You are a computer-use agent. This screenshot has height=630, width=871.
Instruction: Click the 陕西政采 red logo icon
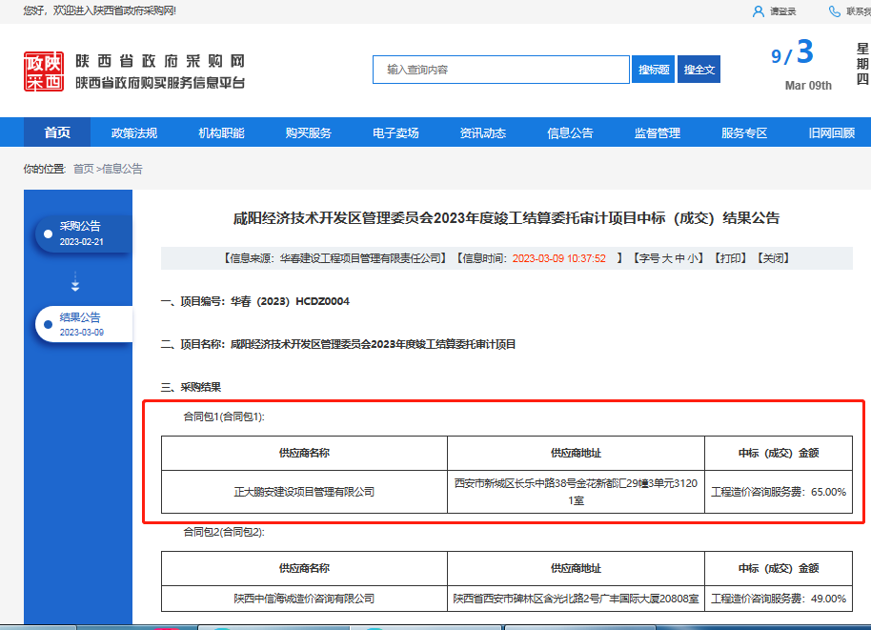(x=44, y=71)
